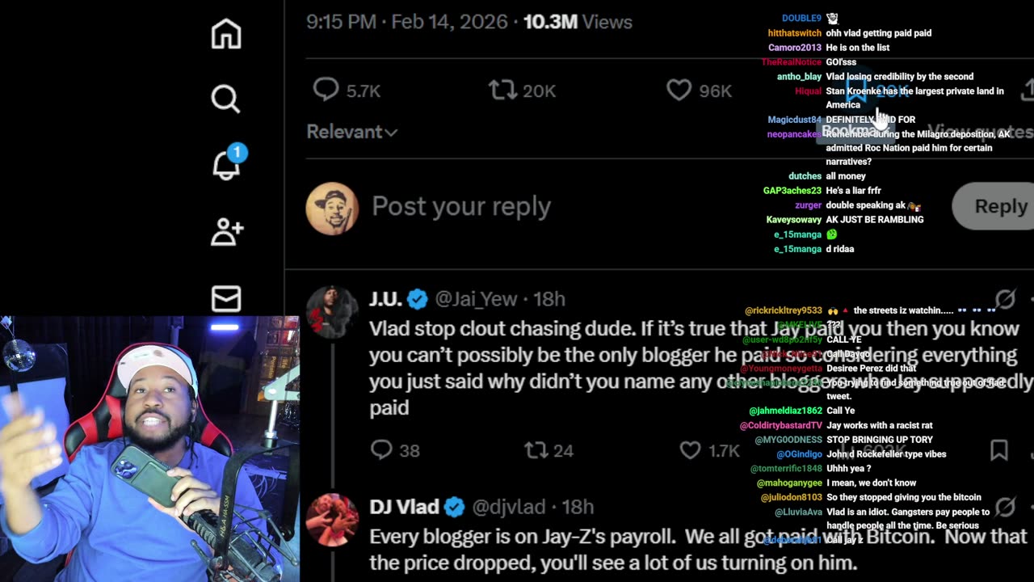Click the 5.7K replies comment icon
Screen dimensions: 1034x582
coord(326,91)
